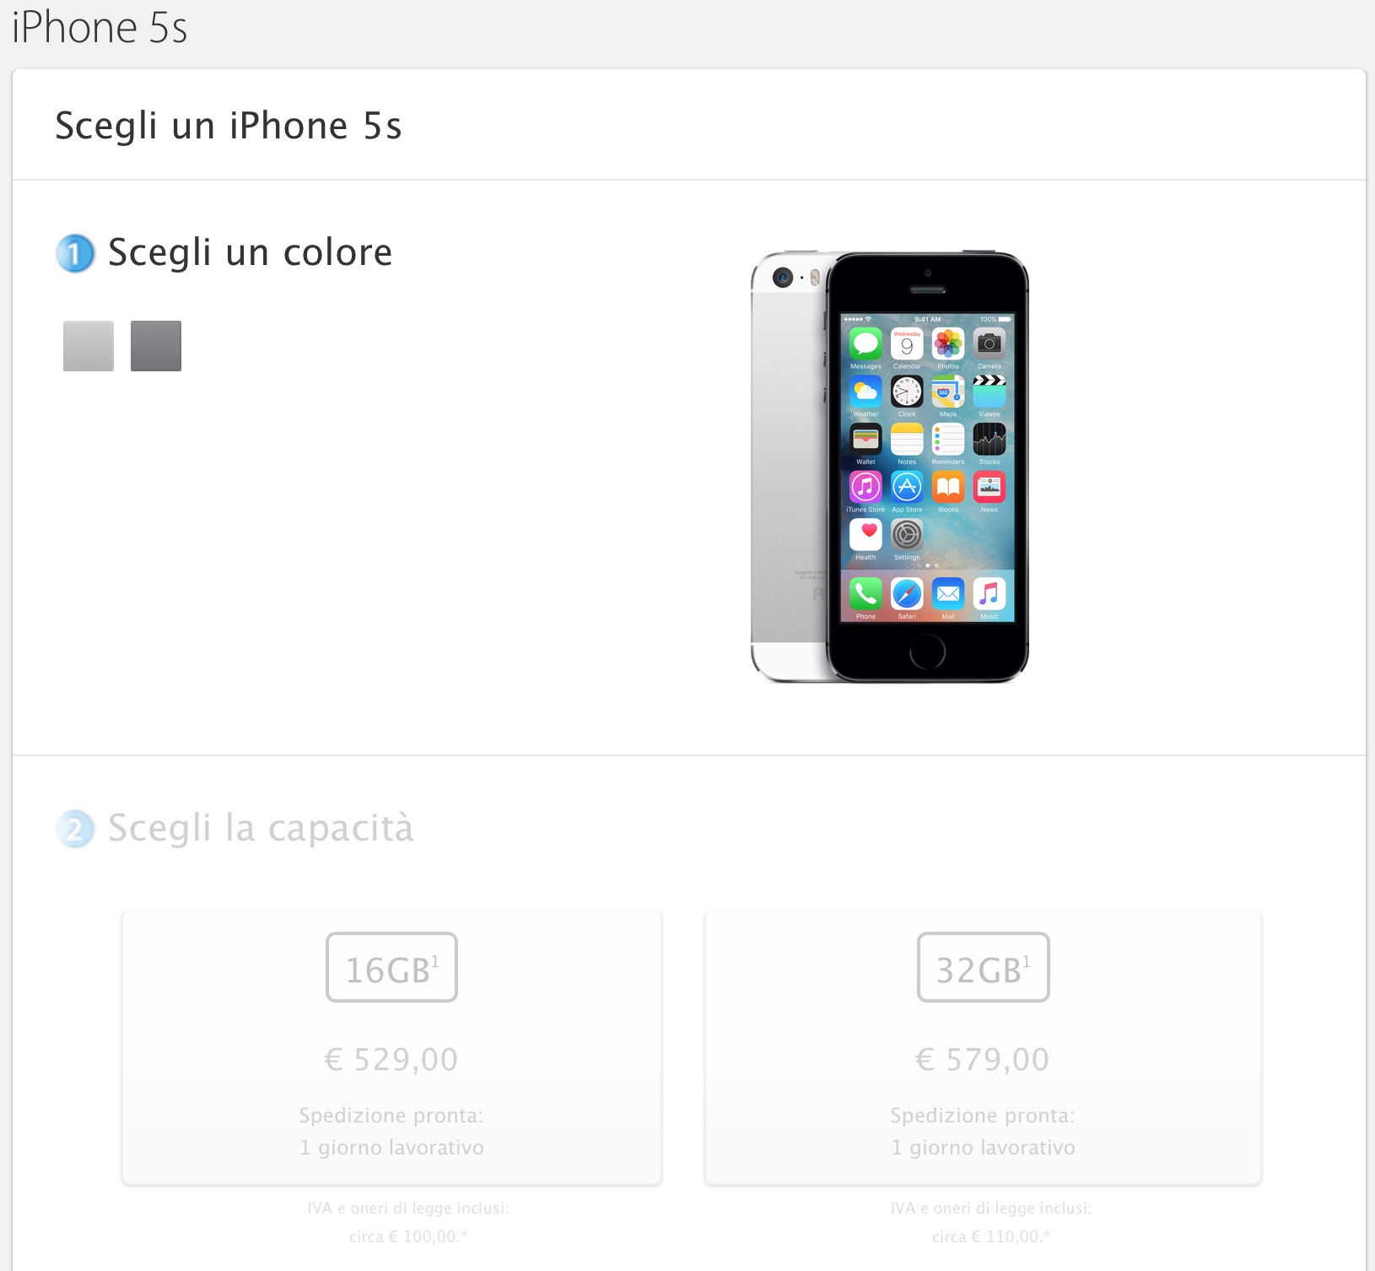Choose the 16GB capacity option
Viewport: 1375px width, 1271px height.
[391, 1047]
